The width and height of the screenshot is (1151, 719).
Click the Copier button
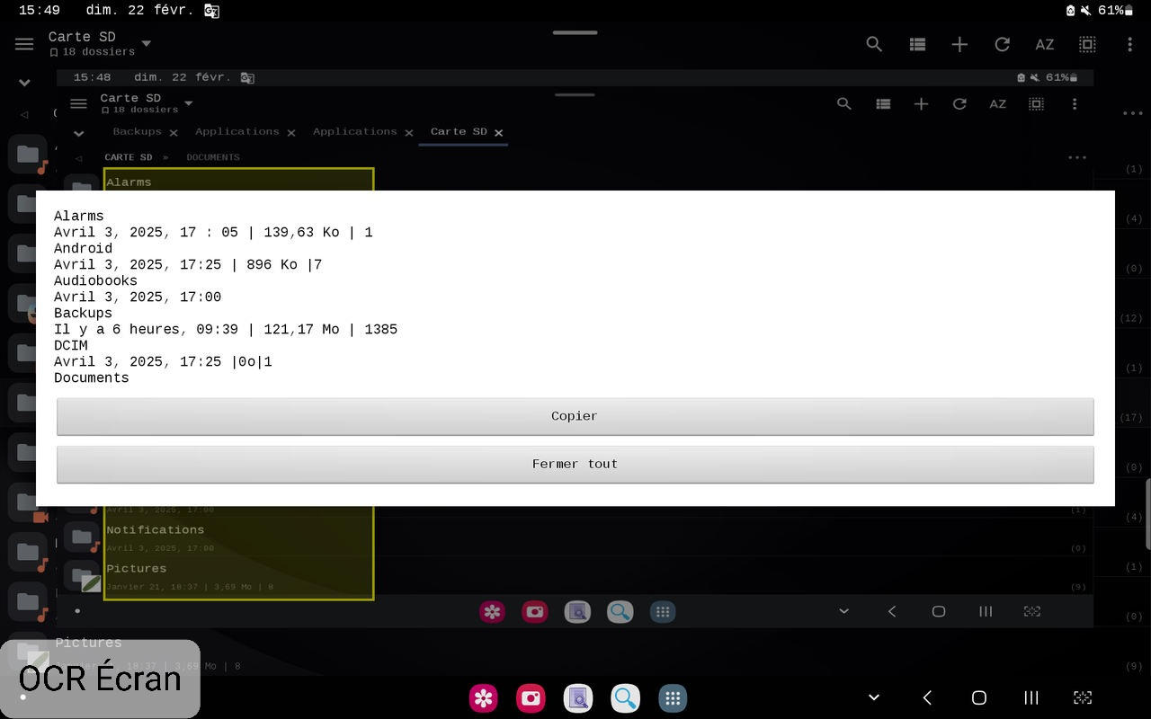click(575, 416)
